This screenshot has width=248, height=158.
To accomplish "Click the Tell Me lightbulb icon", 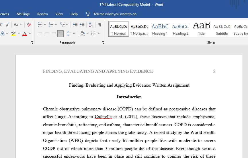I will pos(88,14).
